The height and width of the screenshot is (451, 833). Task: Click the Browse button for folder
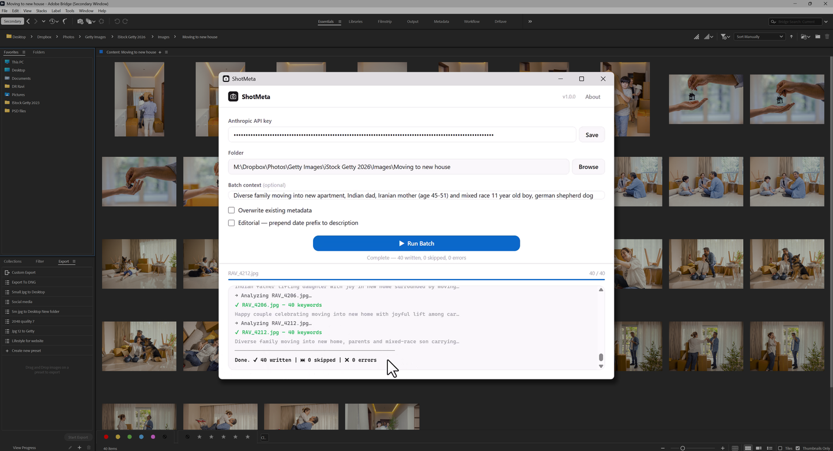click(x=588, y=167)
